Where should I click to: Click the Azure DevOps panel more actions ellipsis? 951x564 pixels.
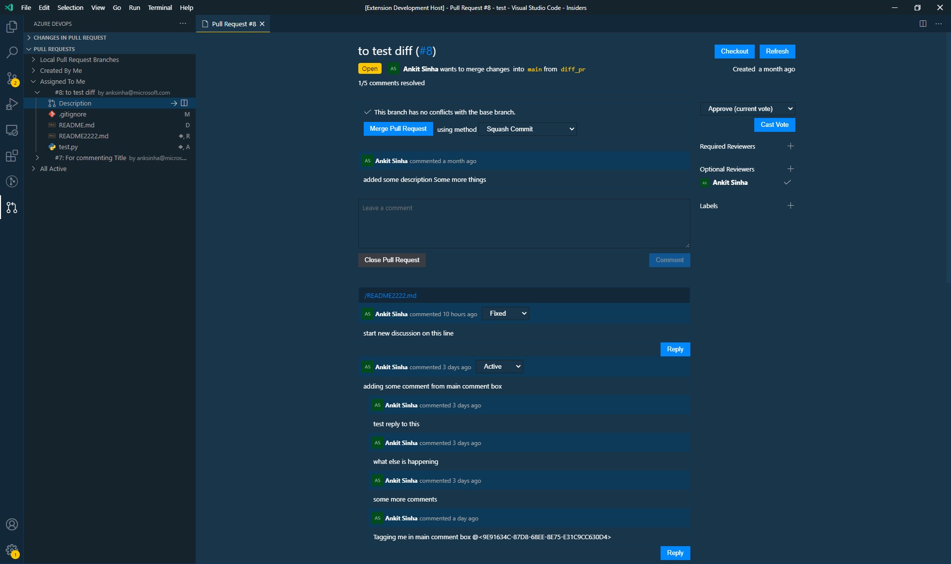pyautogui.click(x=183, y=23)
